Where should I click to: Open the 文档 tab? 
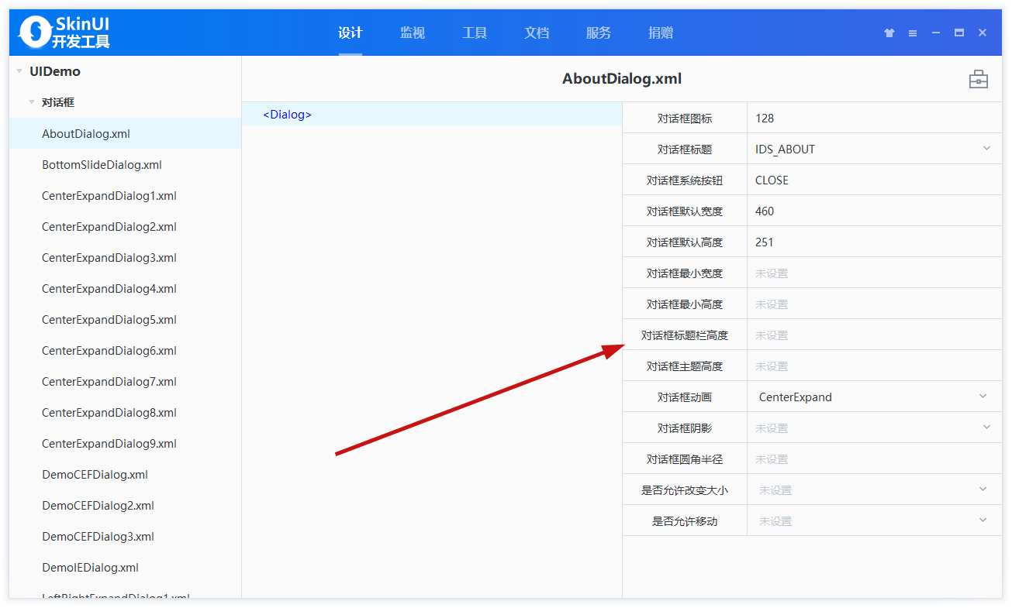click(537, 33)
